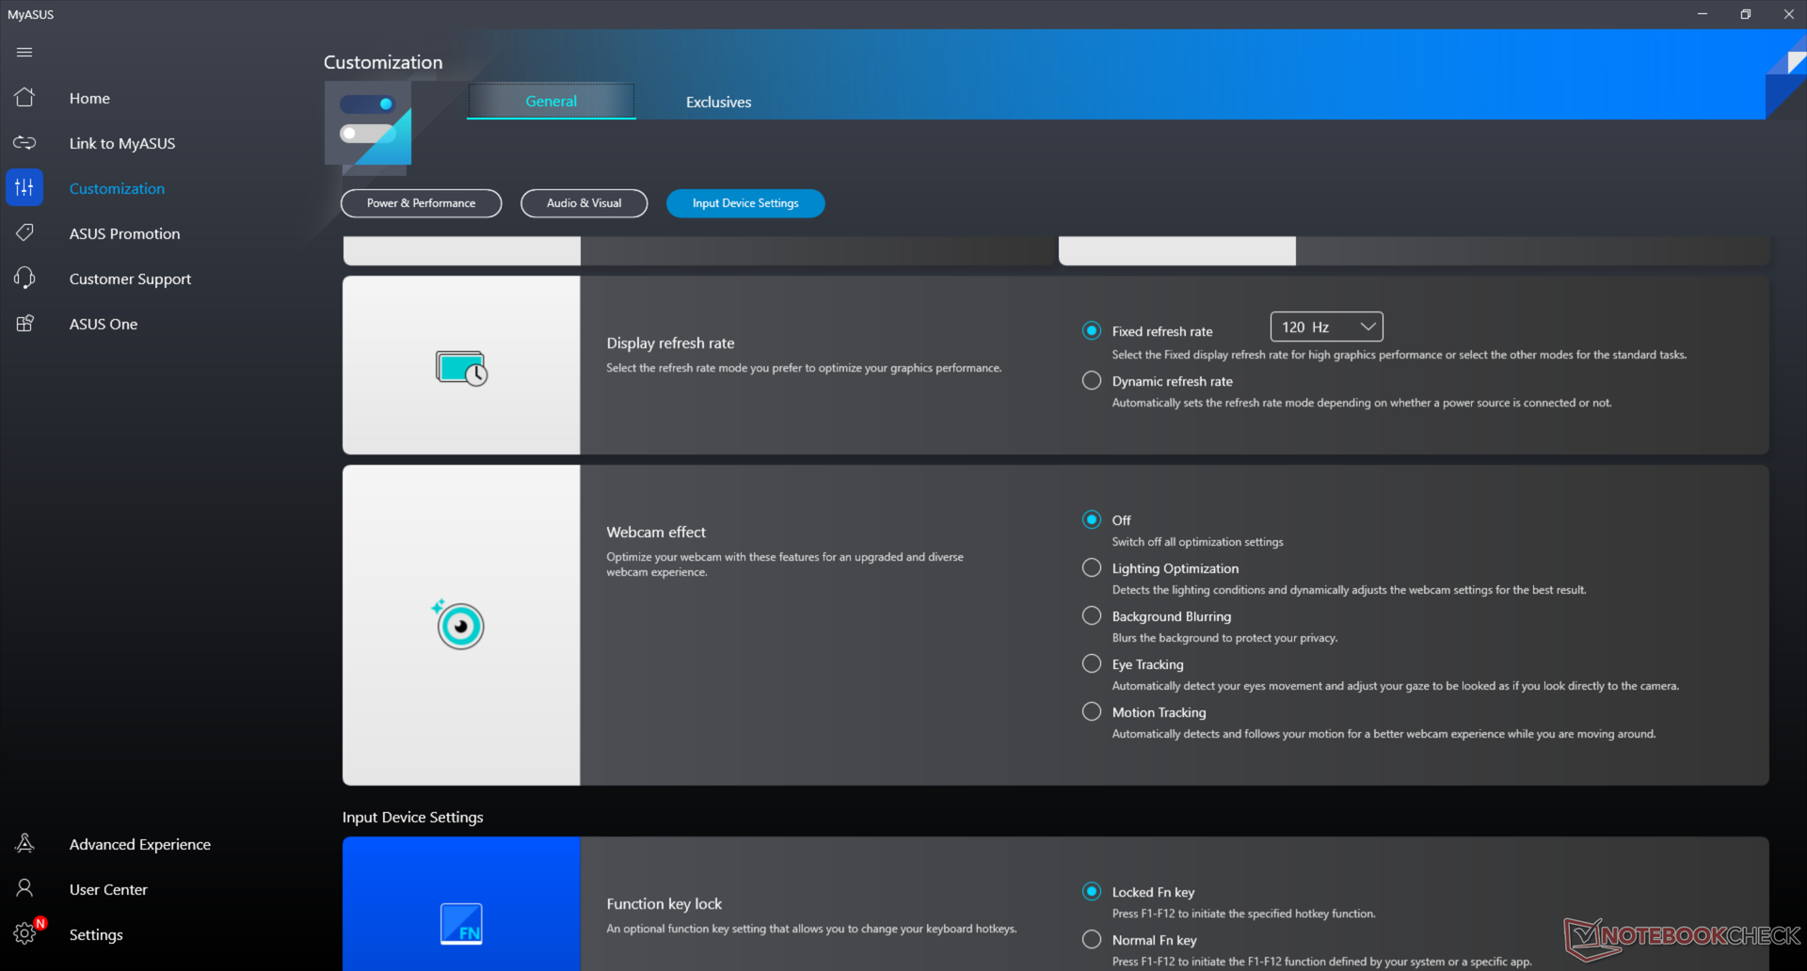
Task: Switch to the General tab
Action: click(552, 102)
